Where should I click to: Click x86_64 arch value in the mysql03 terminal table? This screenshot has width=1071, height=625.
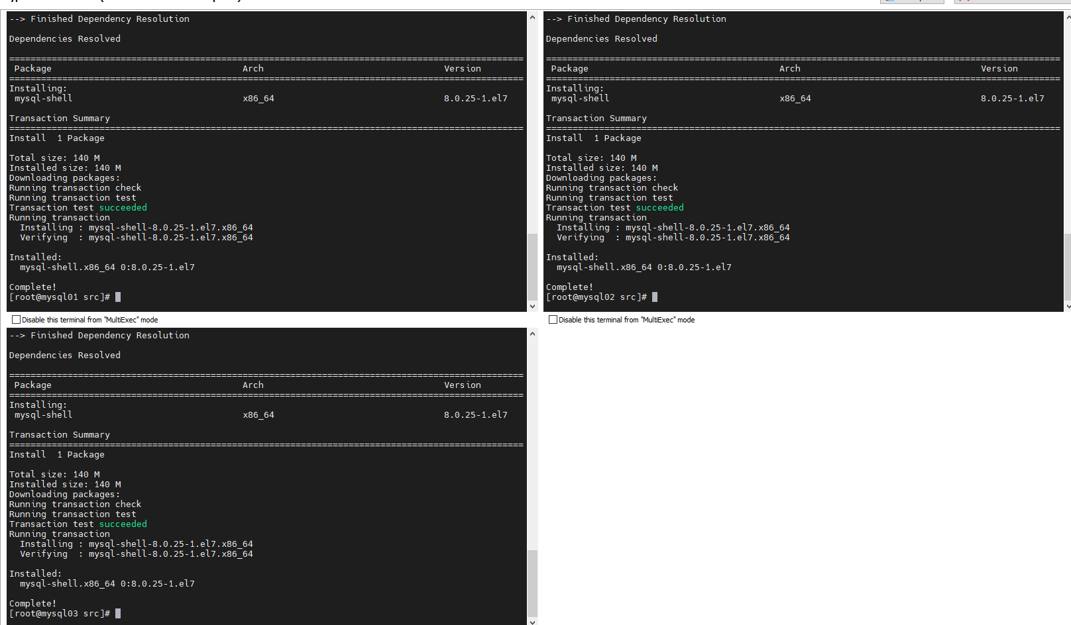pyautogui.click(x=258, y=415)
